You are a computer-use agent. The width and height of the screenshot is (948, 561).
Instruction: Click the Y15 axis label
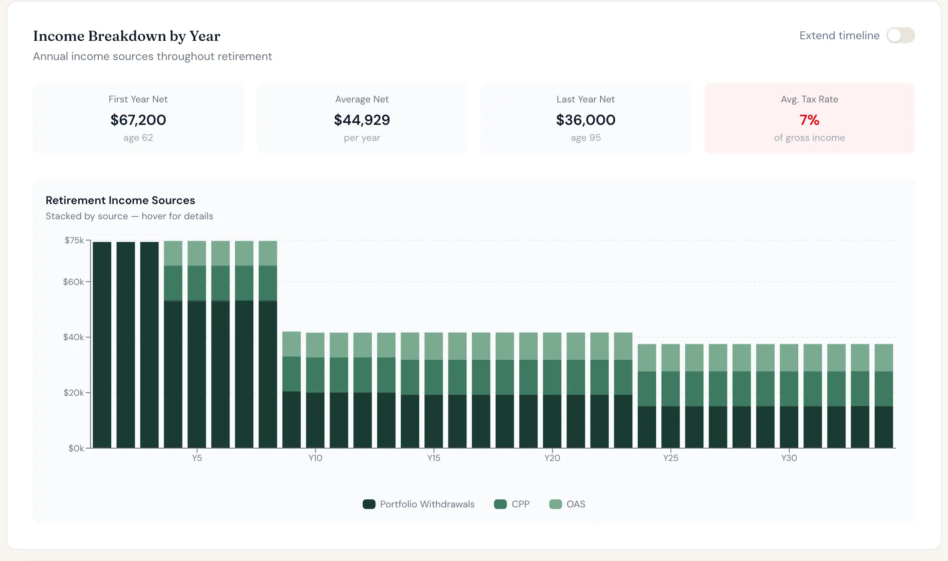[434, 458]
